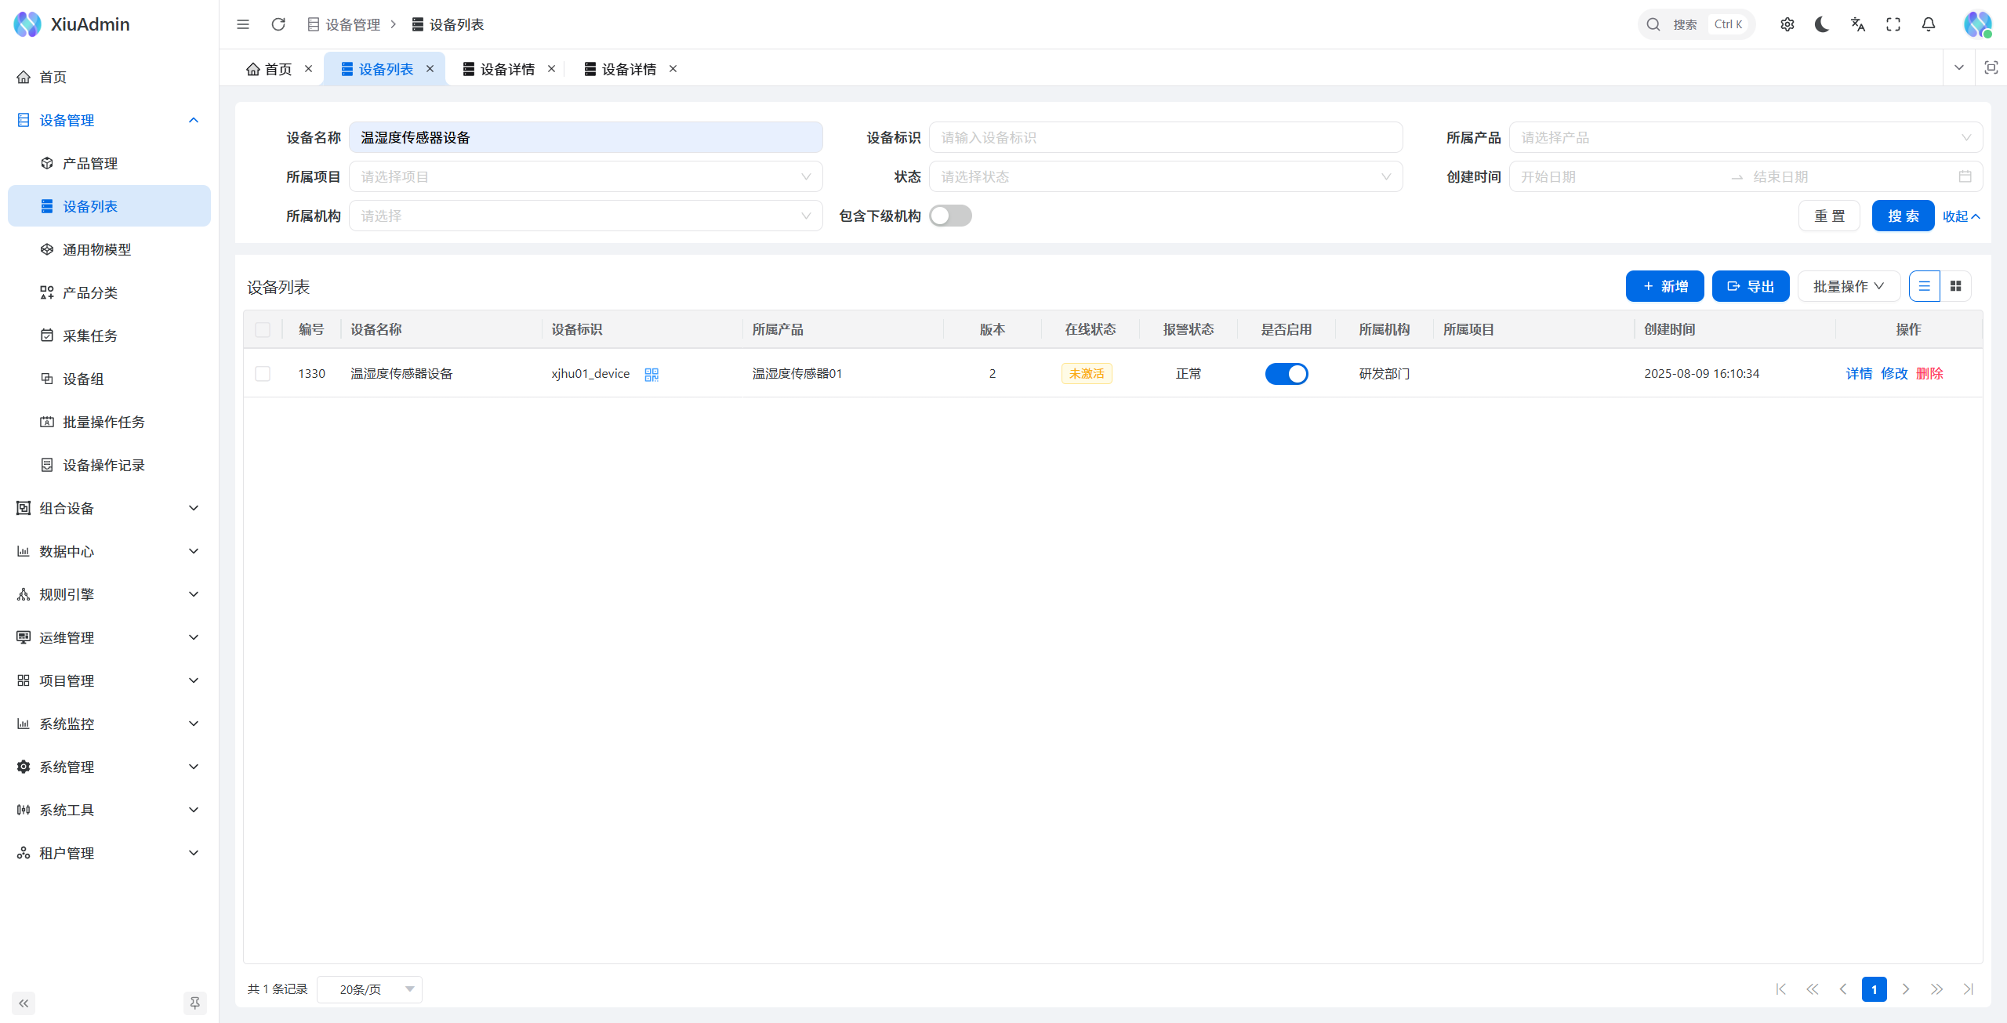The height and width of the screenshot is (1023, 2007).
Task: Collapse the sidebar with the hamburger icon
Action: [243, 24]
